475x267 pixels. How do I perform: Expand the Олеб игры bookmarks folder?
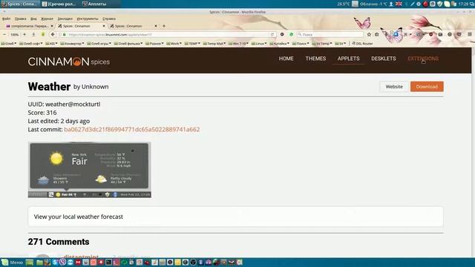click(99, 44)
